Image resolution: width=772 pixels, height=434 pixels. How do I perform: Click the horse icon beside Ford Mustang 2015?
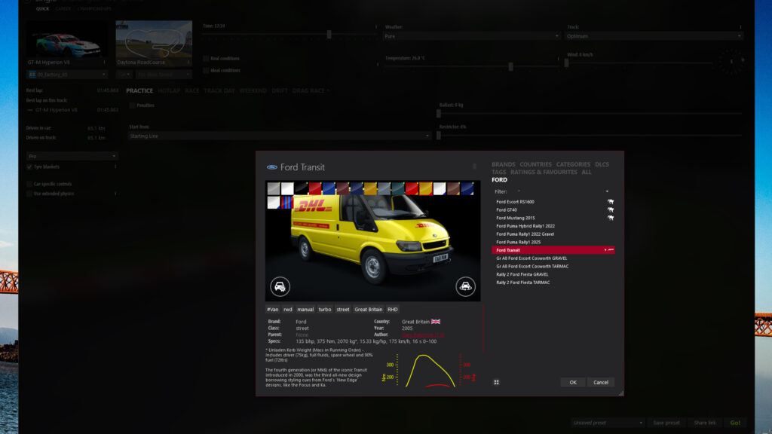point(610,218)
